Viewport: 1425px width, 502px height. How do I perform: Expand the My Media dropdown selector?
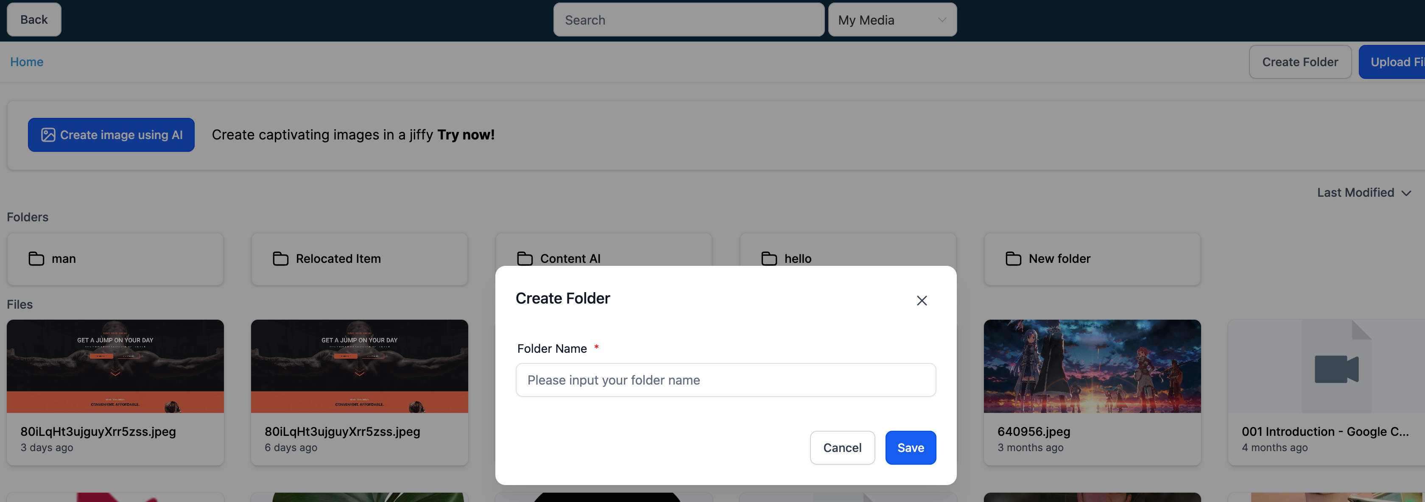pos(891,19)
